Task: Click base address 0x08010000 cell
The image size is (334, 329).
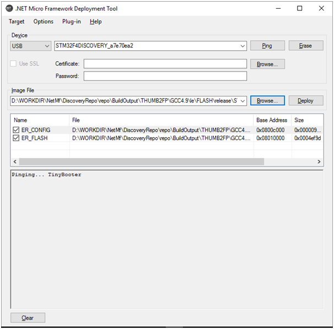Action: tap(270, 138)
